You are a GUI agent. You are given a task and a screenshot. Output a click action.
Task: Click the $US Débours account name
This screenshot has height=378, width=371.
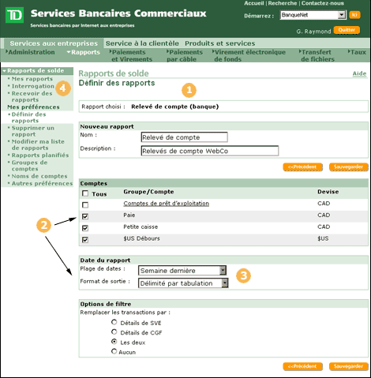pos(142,238)
